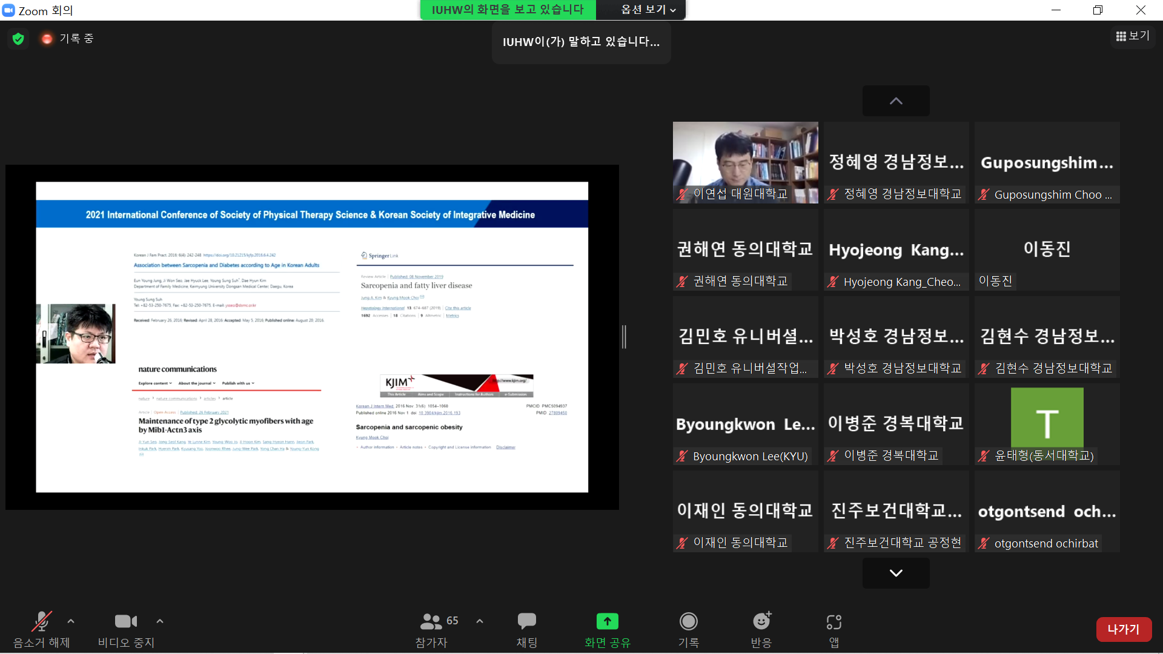Viewport: 1163px width, 654px height.
Task: Click the red 나가기 leave button
Action: click(1123, 629)
